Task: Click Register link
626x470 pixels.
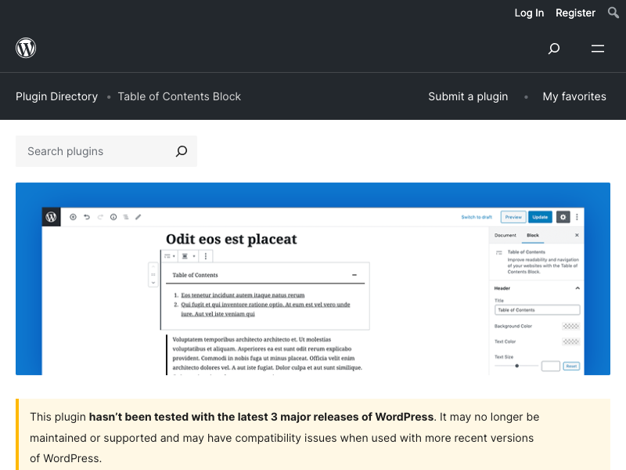Action: click(575, 13)
